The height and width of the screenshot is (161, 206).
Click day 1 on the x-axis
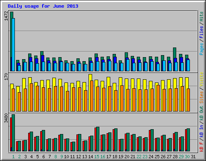click(13, 157)
